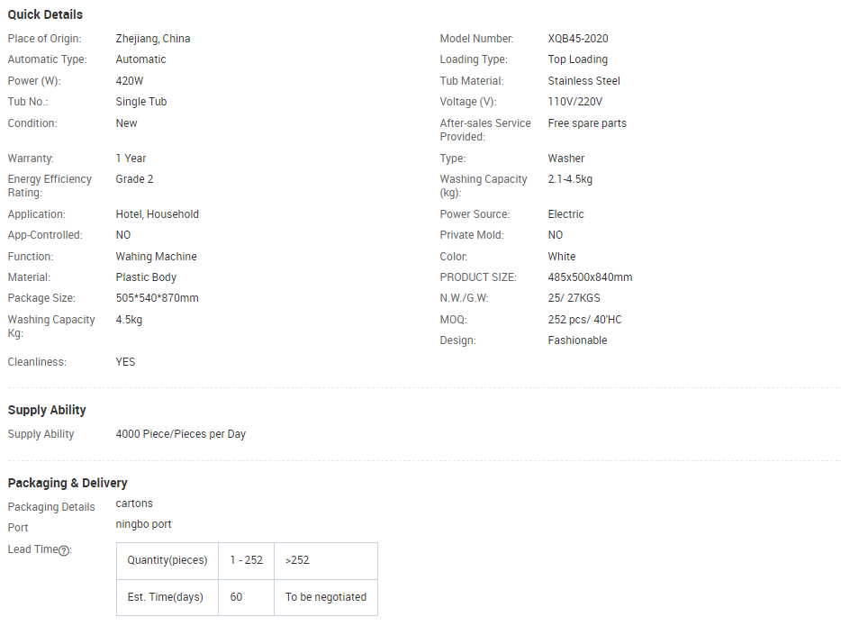The height and width of the screenshot is (626, 841).
Task: Click the 485x500x840mm product size value
Action: (x=590, y=277)
